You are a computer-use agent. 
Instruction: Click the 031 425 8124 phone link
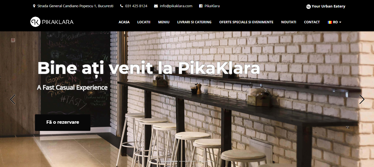(x=136, y=6)
